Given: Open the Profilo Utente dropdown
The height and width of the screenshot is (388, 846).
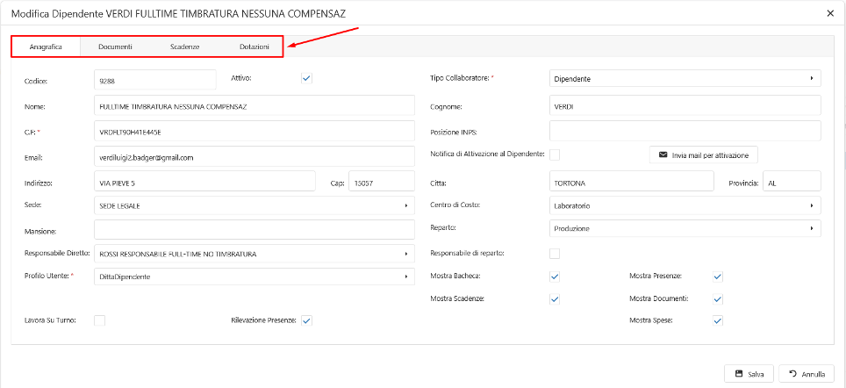Looking at the screenshot, I should pos(254,277).
